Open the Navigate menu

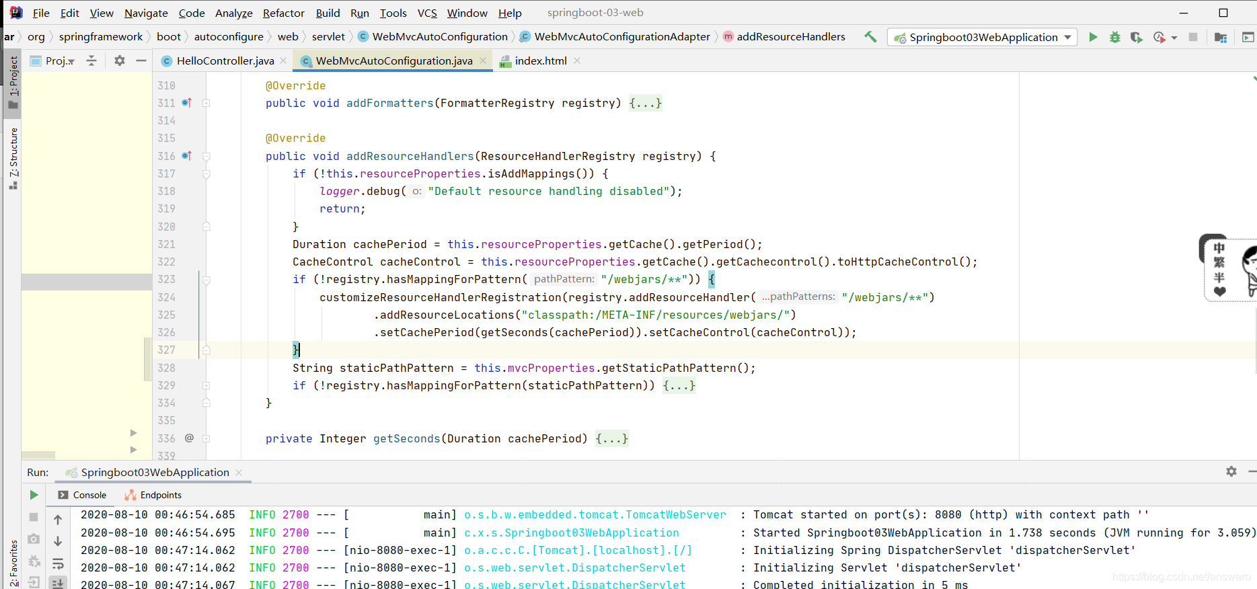pos(146,13)
